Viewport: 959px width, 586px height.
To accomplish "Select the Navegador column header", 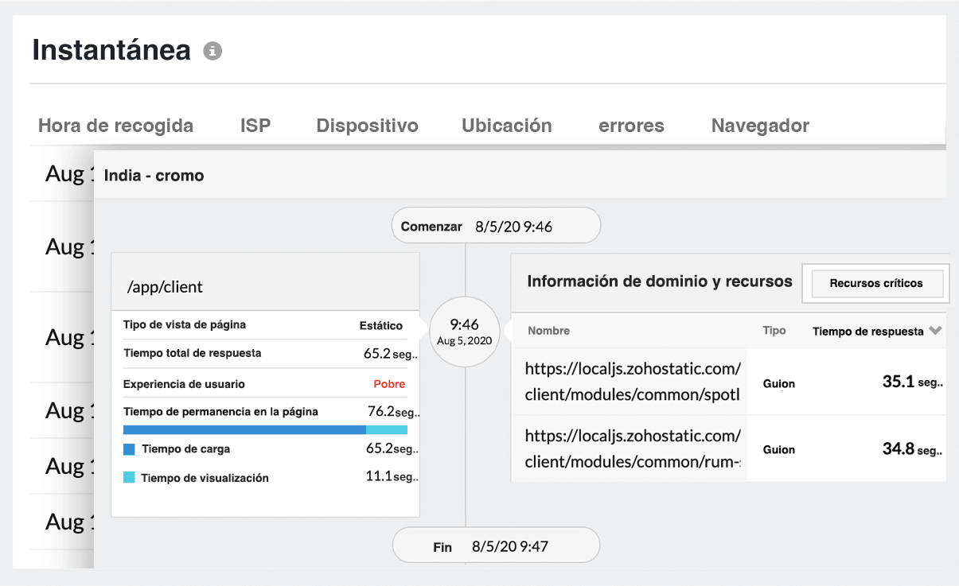I will click(x=759, y=125).
